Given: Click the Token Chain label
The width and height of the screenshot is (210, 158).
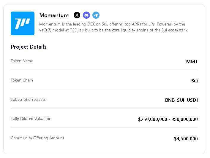Looking at the screenshot, I should pos(22,80).
